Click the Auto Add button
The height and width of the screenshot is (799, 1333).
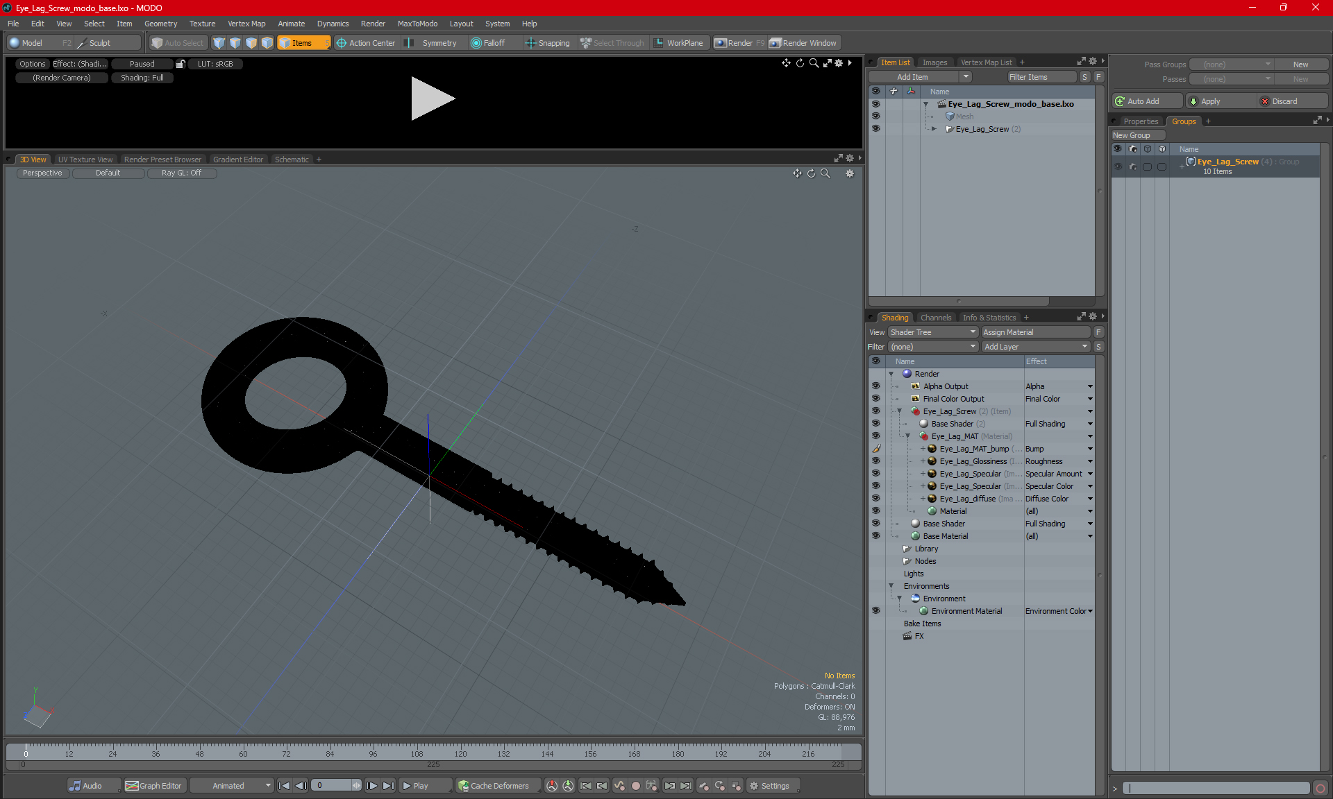[1146, 101]
